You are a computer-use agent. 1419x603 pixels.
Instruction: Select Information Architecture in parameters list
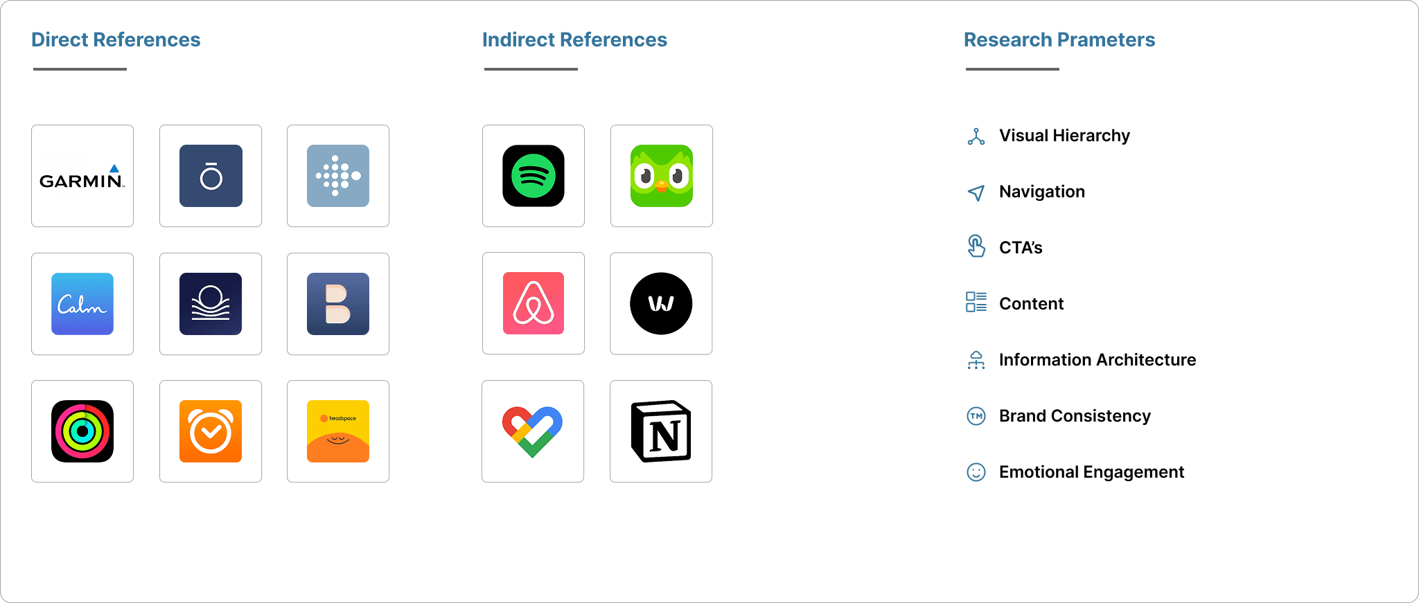[1098, 360]
